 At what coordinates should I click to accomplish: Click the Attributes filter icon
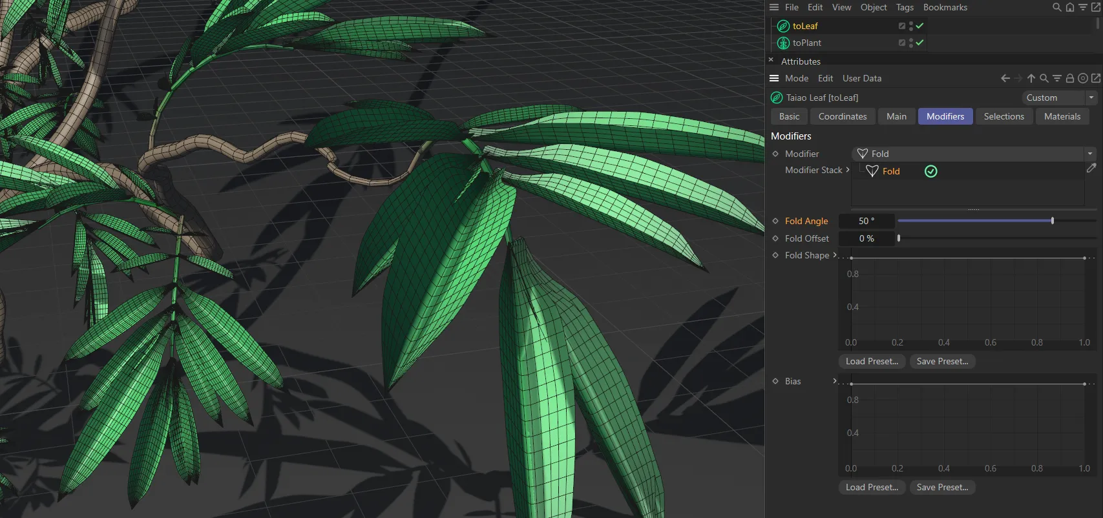tap(1057, 78)
